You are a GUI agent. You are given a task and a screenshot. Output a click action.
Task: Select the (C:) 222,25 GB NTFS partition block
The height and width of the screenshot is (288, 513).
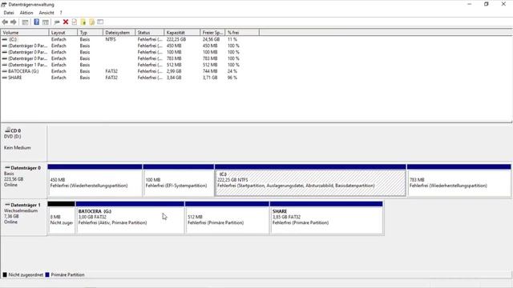[x=310, y=180]
